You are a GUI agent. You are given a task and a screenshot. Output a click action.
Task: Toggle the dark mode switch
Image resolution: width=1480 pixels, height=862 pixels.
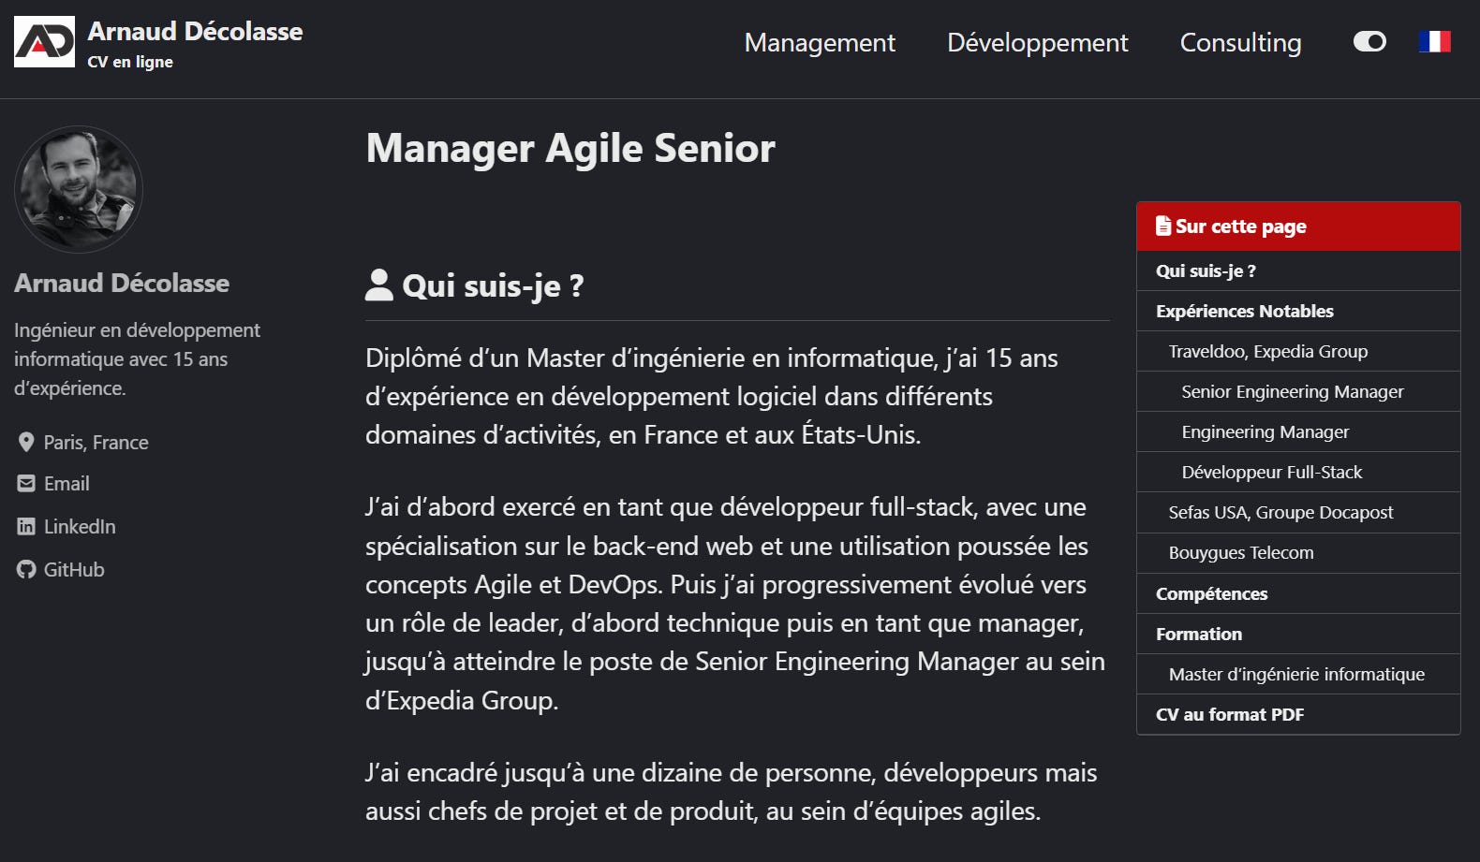pos(1369,41)
